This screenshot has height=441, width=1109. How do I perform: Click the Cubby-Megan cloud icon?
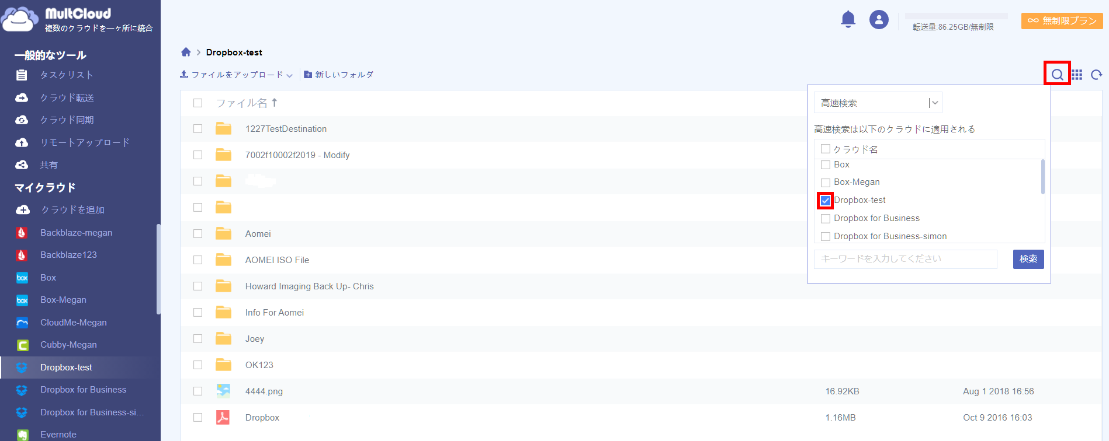[22, 345]
